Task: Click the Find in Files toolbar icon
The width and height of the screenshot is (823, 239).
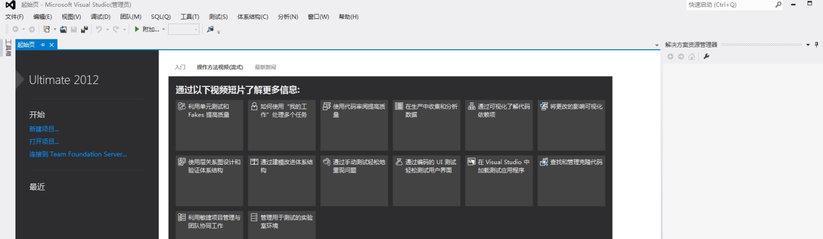Action: tap(210, 29)
